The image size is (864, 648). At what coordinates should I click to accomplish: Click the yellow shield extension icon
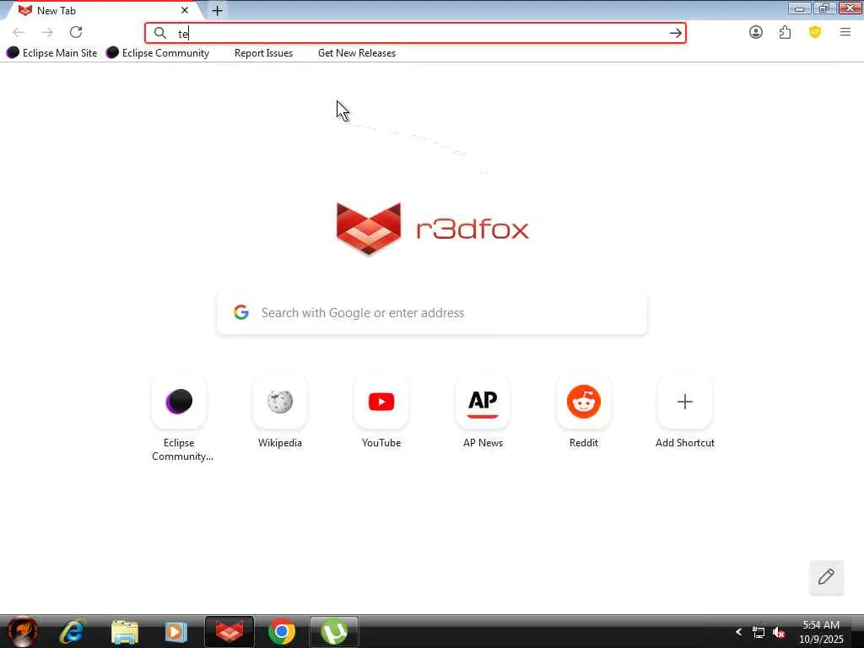point(815,32)
